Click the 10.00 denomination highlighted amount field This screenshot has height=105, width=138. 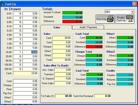30,52
